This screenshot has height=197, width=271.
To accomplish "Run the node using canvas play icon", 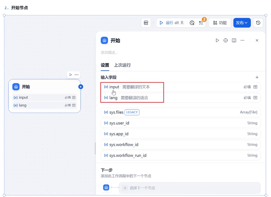I will pos(71,75).
